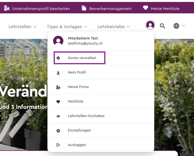Click the building icon beside Unternehmensprofil bearbeiten
This screenshot has height=156, width=194.
7,8
